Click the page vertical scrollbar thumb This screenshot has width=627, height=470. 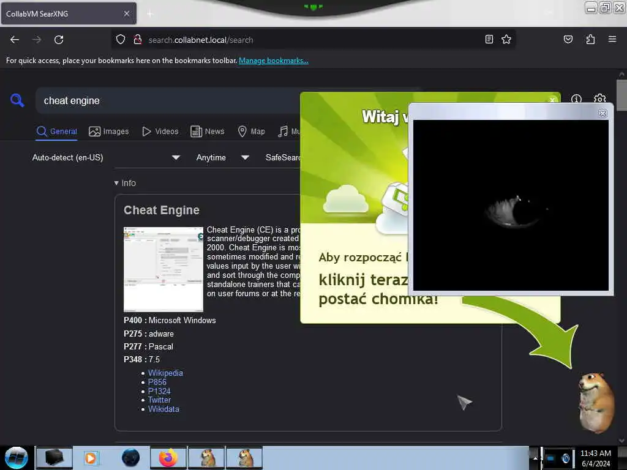[621, 95]
